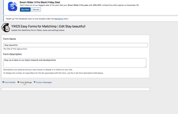Click the Buy Now button
Screen dimensions: 178x114
(x=25, y=9)
